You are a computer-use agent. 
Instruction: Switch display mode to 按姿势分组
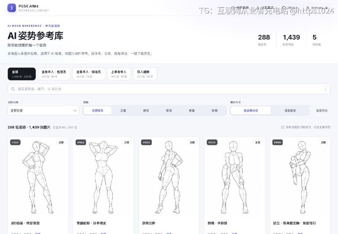click(x=251, y=110)
